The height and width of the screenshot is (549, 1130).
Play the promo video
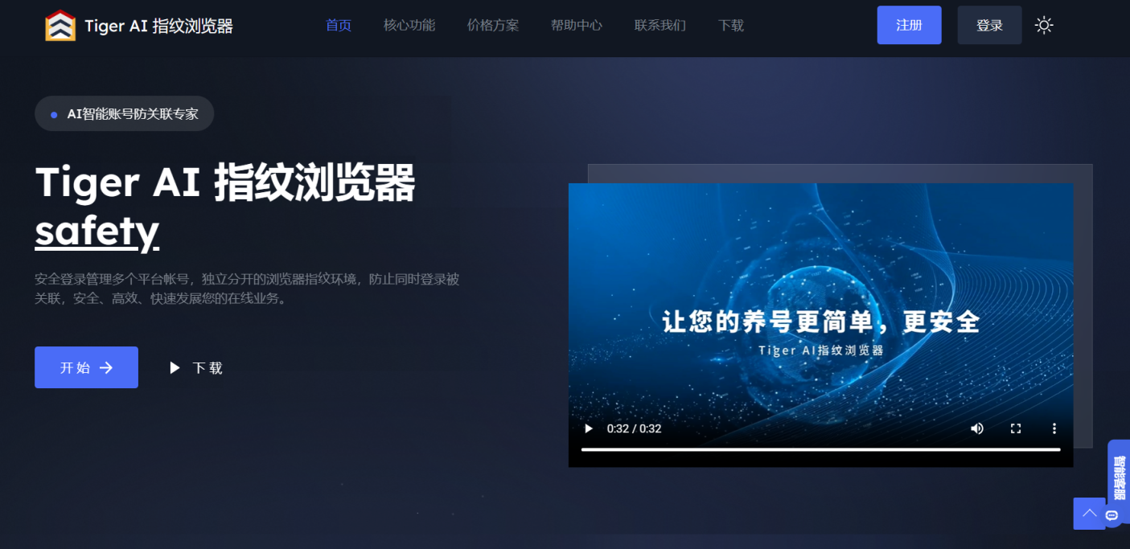click(x=588, y=428)
